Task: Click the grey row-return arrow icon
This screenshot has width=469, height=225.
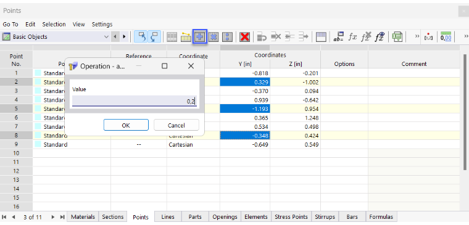Action: point(262,37)
